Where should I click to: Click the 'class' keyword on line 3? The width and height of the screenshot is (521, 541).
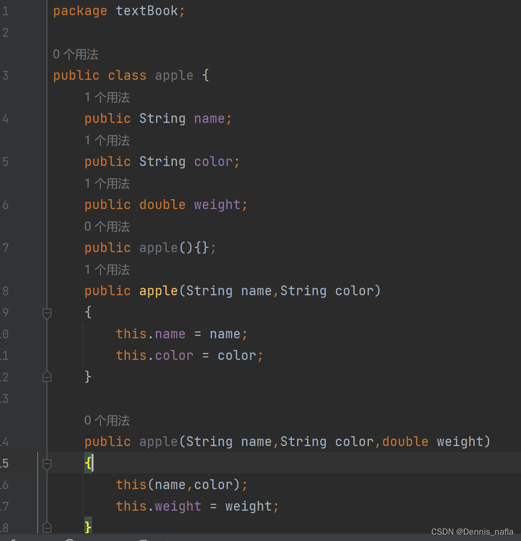pyautogui.click(x=127, y=75)
